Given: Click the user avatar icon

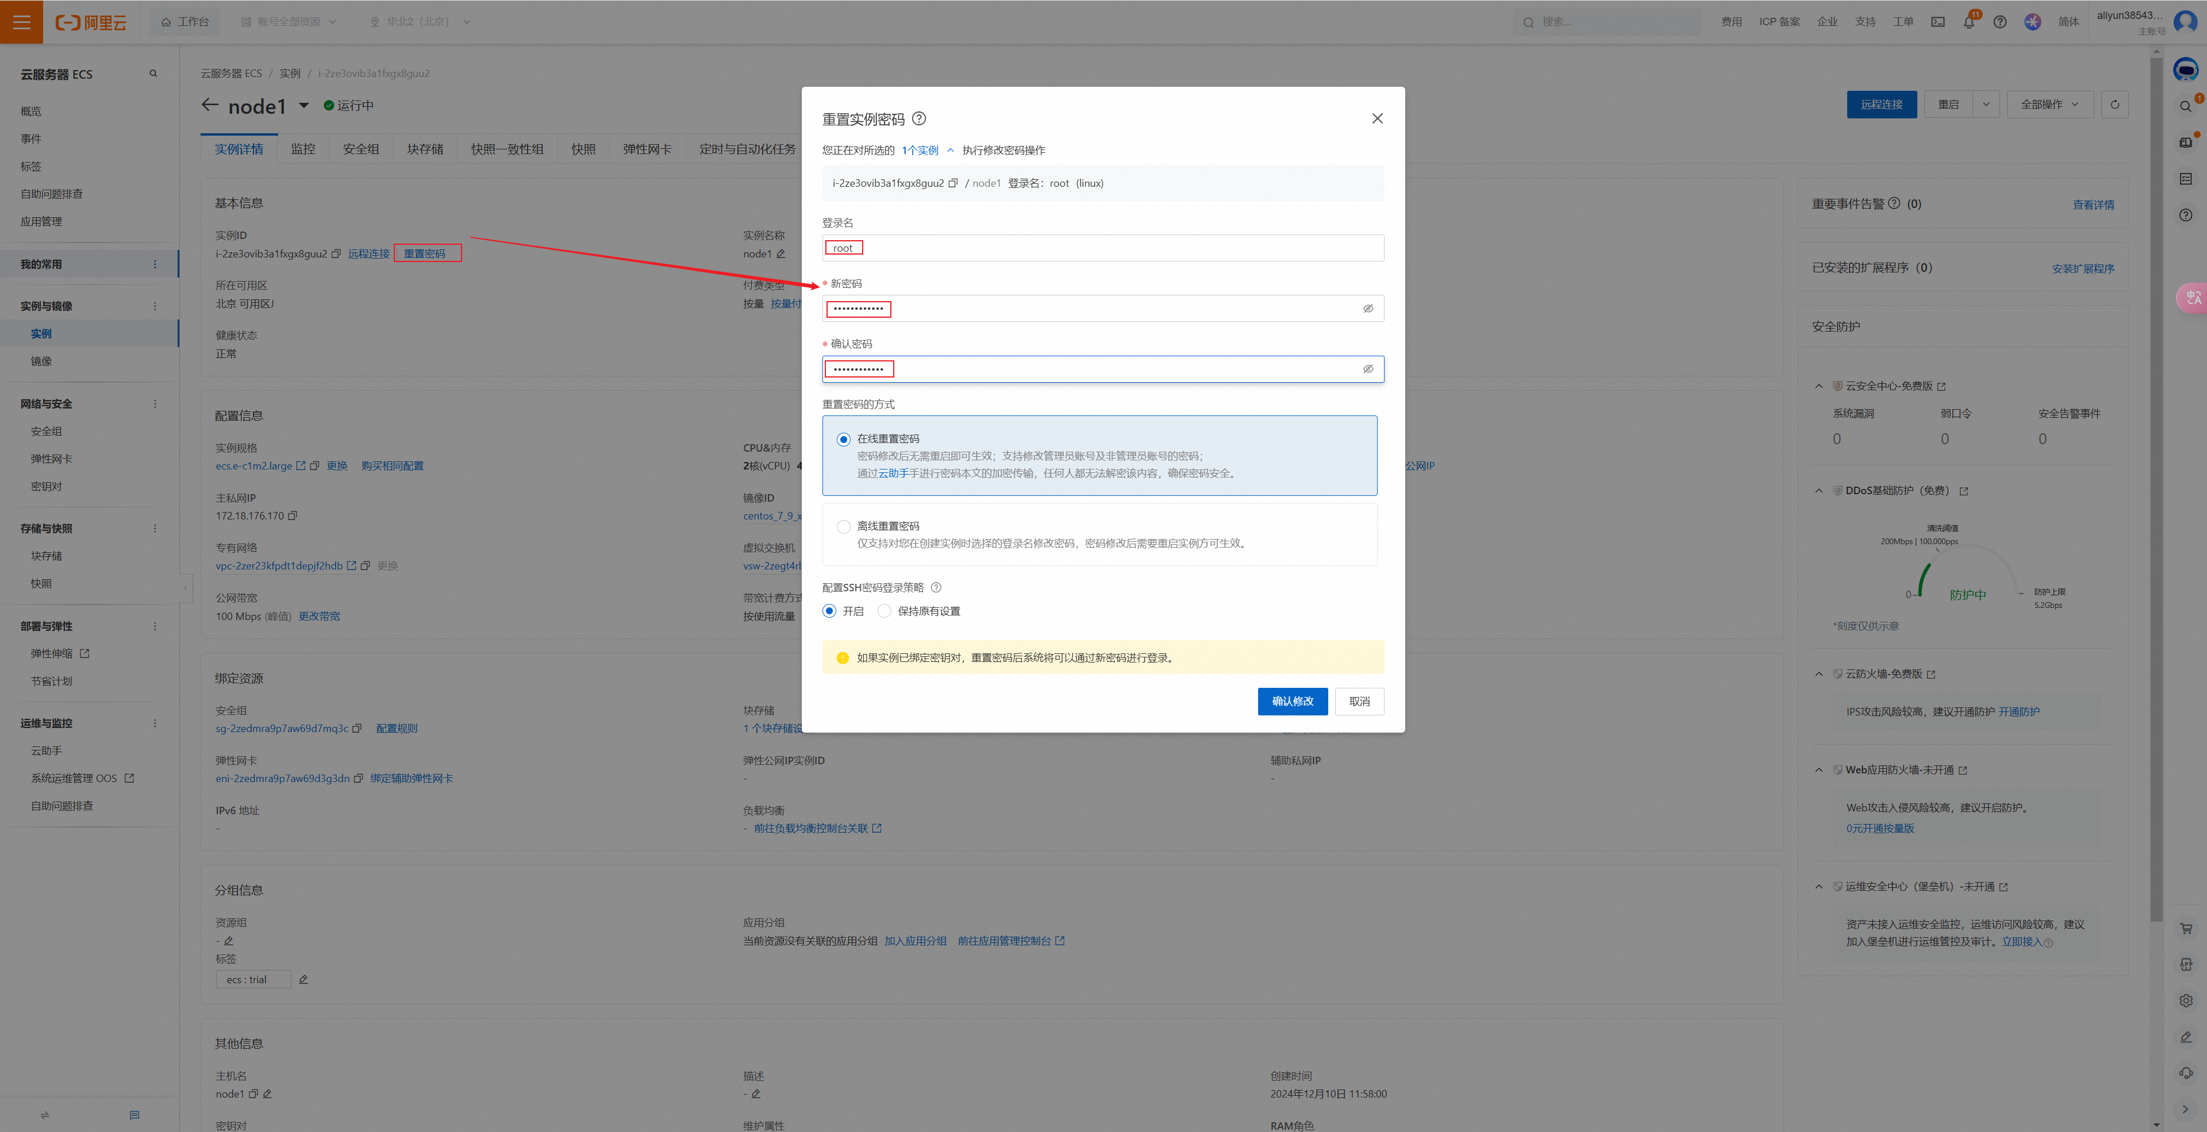Looking at the screenshot, I should point(2186,21).
